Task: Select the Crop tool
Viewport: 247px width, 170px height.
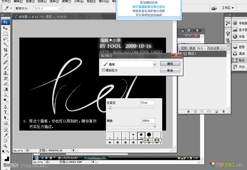Action: [x=5, y=50]
